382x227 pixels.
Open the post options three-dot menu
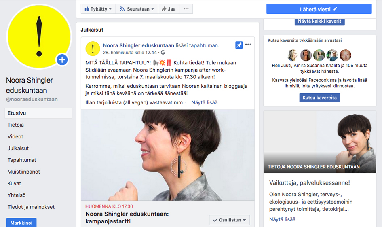[248, 45]
